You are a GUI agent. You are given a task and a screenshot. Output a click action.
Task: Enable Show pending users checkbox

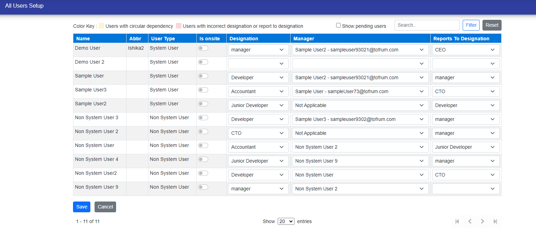click(x=338, y=25)
